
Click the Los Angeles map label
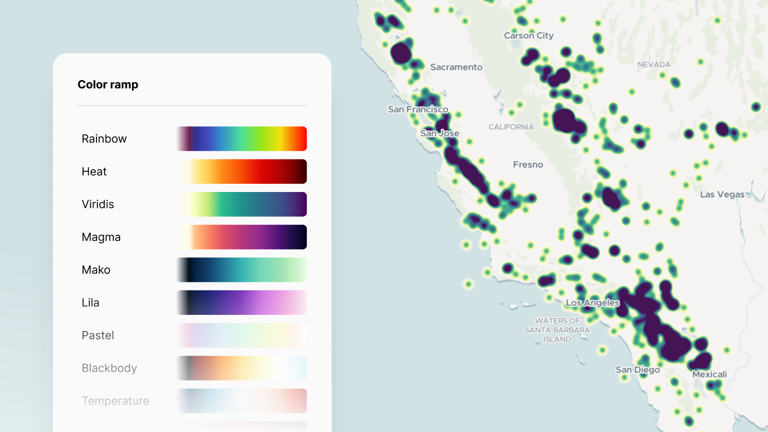(592, 303)
